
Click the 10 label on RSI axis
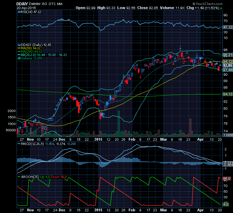(x=225, y=38)
